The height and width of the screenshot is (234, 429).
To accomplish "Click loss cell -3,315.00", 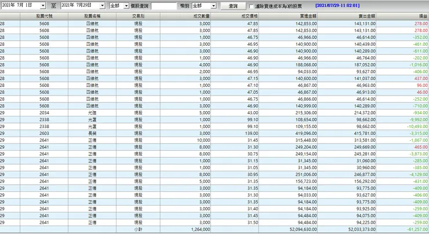I will click(419, 133).
